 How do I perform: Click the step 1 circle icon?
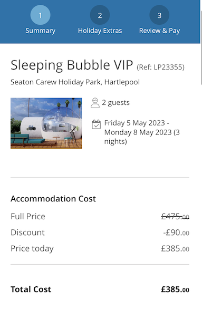click(x=40, y=15)
